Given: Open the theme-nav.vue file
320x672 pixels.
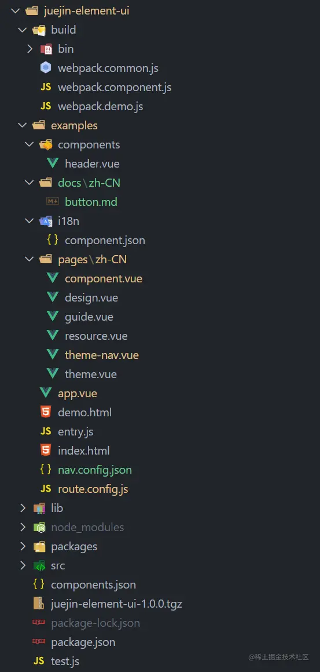Looking at the screenshot, I should 102,355.
